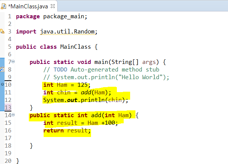Click the italic 'out' field on line 12

(72, 100)
